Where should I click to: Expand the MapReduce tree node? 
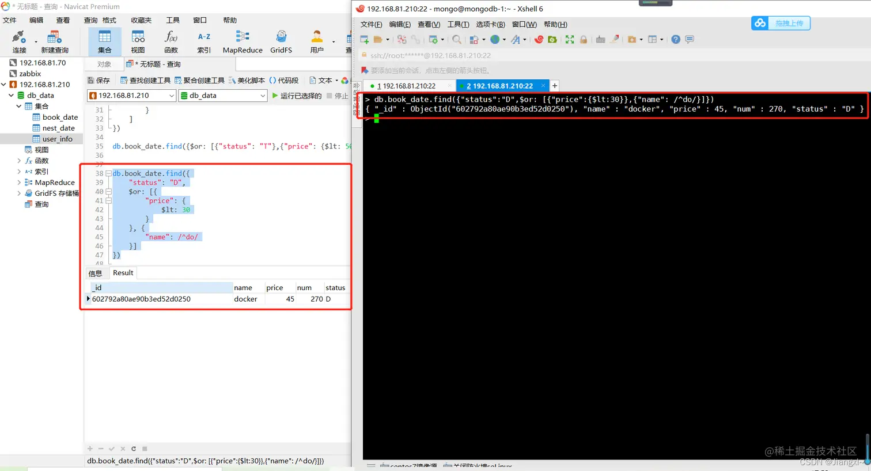18,183
